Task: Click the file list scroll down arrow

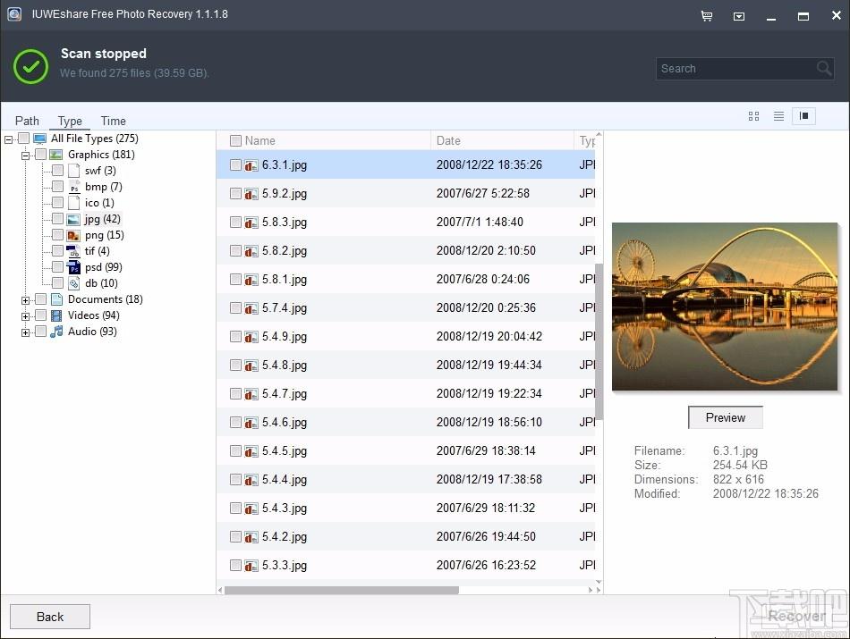Action: pos(599,582)
